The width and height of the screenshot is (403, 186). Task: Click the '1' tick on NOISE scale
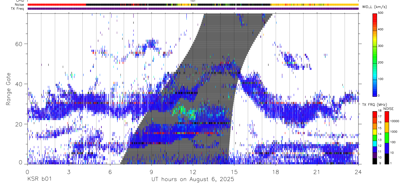[x=392, y=163]
